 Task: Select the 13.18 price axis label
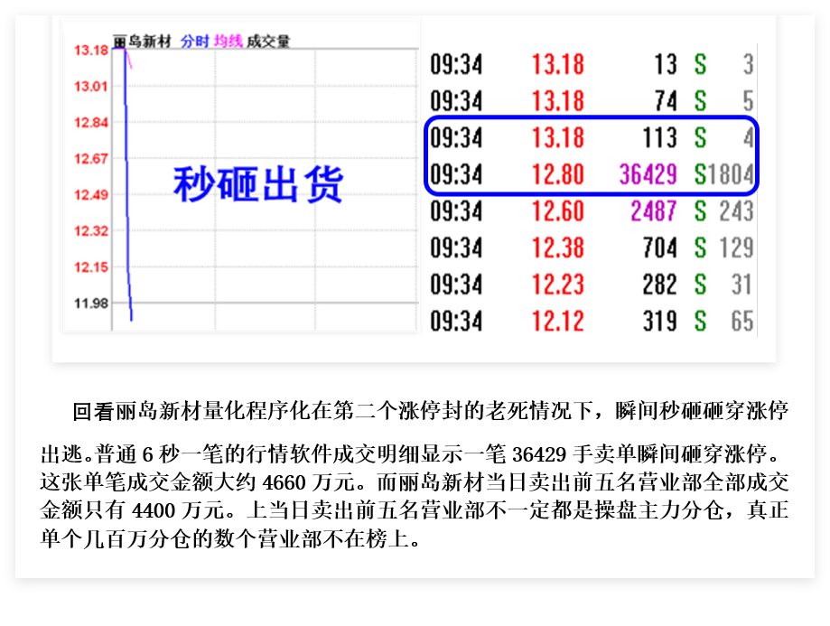(91, 51)
